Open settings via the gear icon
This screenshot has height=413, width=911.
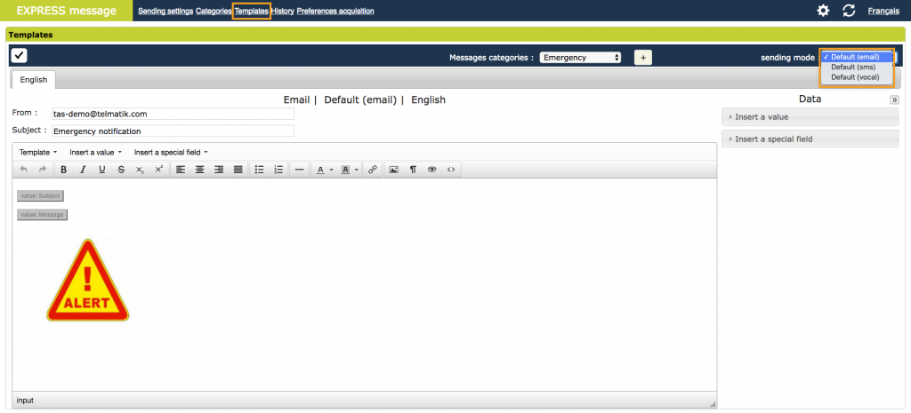[x=823, y=11]
